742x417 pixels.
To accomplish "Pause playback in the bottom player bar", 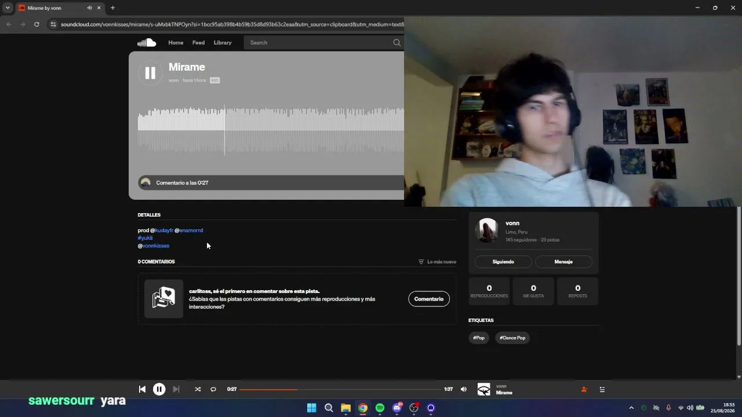I will coord(159,389).
